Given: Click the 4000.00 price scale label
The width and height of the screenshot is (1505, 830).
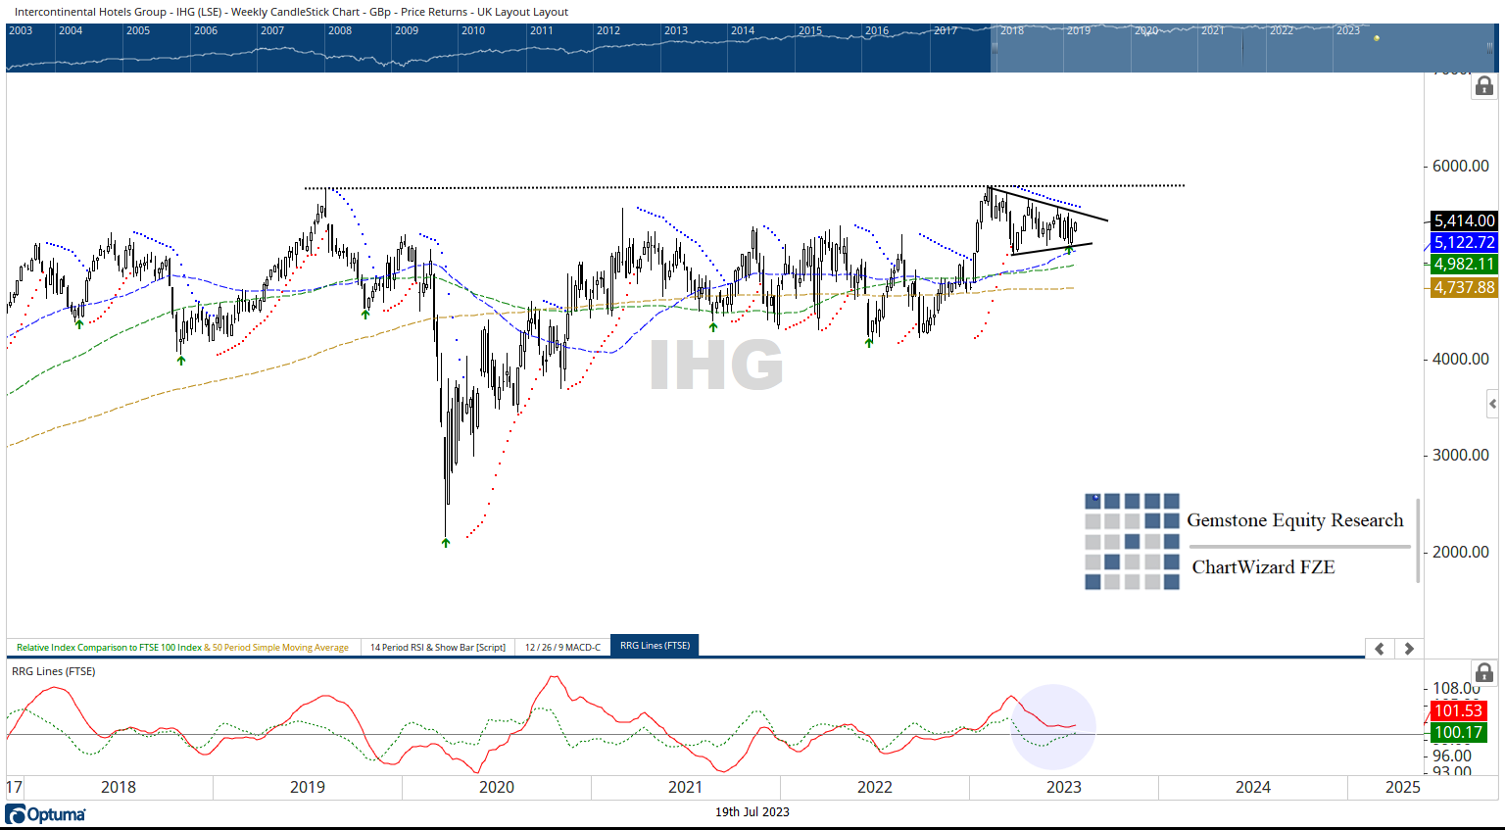Looking at the screenshot, I should (x=1461, y=359).
